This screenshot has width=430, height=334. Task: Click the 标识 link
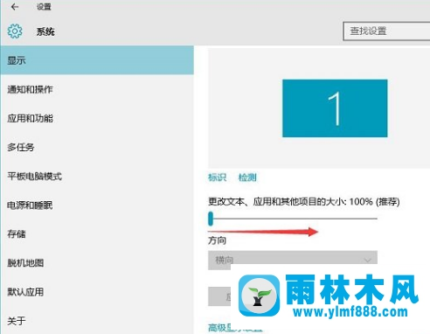(x=217, y=177)
